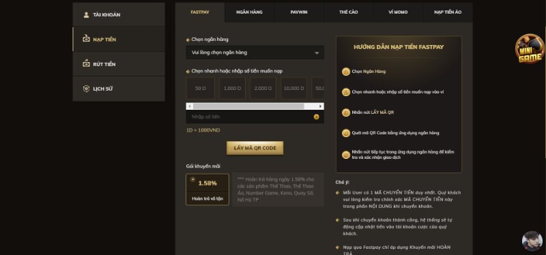Open the Mini Game floating icon
The height and width of the screenshot is (255, 546).
[530, 49]
